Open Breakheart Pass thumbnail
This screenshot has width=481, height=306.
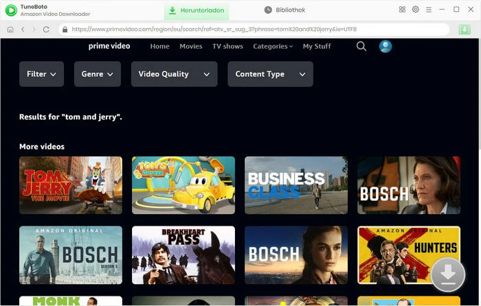click(x=183, y=255)
